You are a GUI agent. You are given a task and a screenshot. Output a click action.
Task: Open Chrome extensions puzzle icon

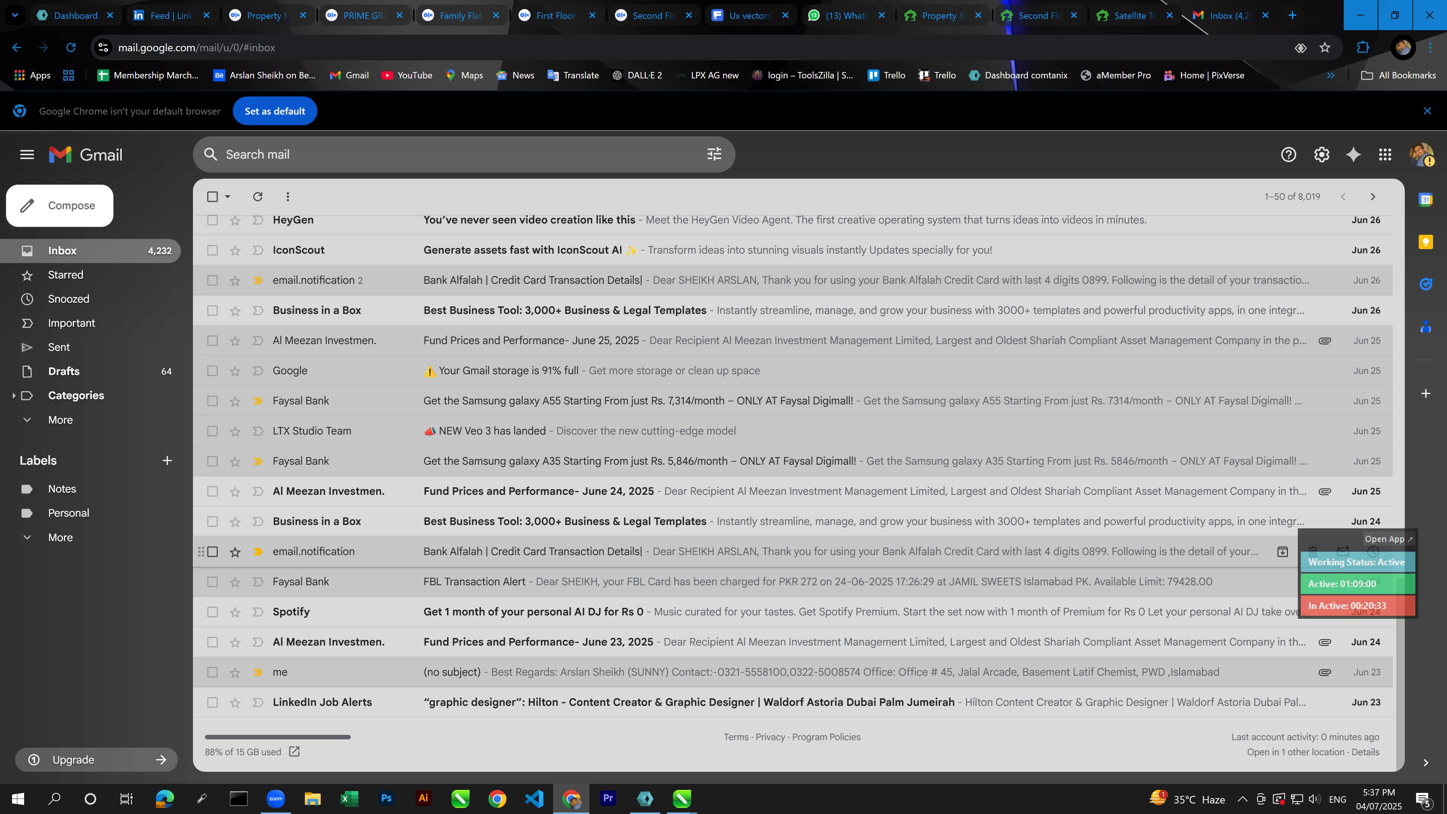click(x=1363, y=48)
